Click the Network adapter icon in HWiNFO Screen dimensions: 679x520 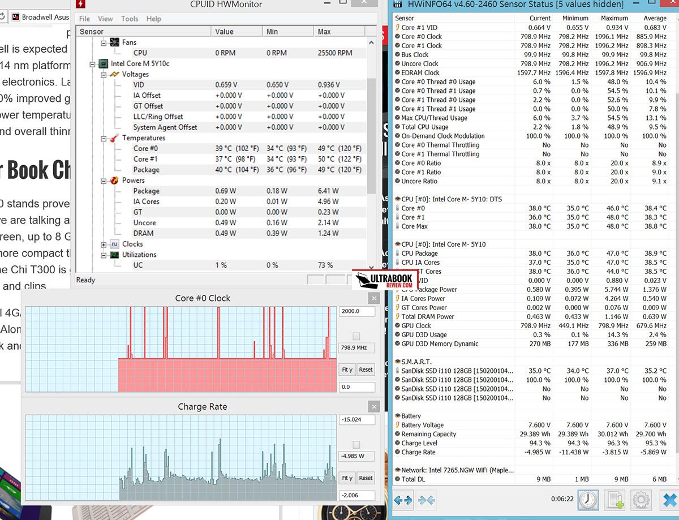click(398, 470)
